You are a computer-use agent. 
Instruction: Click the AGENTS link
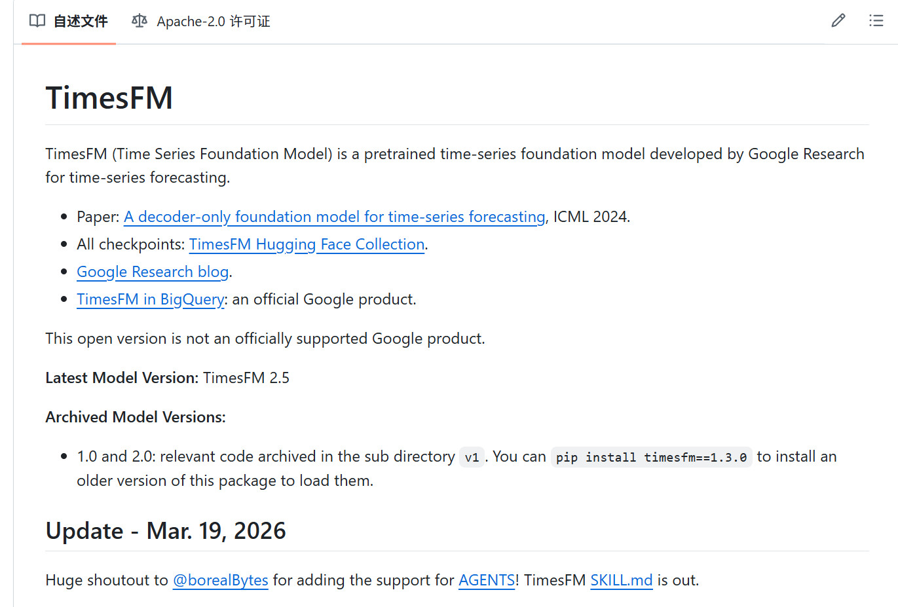(486, 580)
